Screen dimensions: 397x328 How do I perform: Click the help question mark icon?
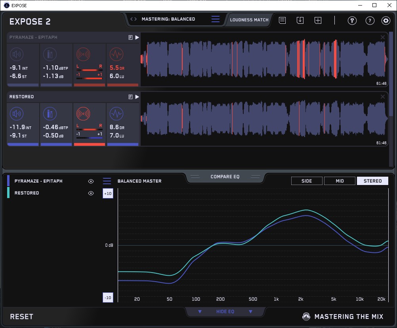click(x=370, y=21)
